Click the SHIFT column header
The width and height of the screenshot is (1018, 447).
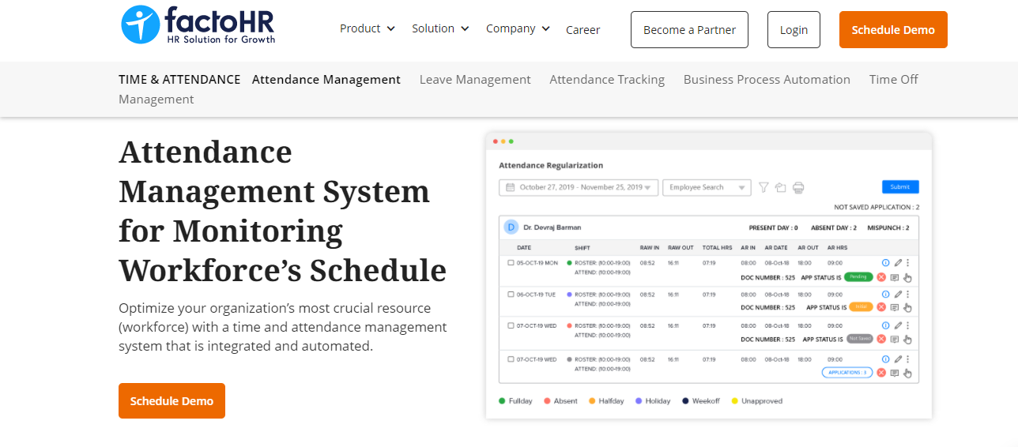pos(583,248)
